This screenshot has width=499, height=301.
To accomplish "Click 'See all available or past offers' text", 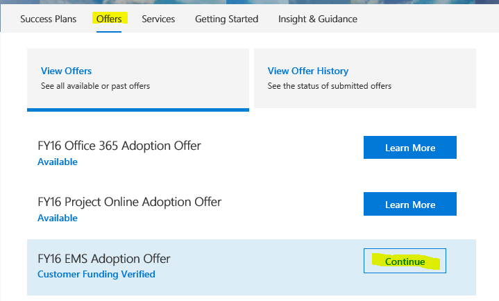I will tap(95, 86).
